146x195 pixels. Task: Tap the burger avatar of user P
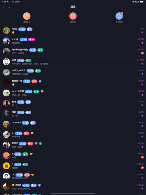(6, 166)
